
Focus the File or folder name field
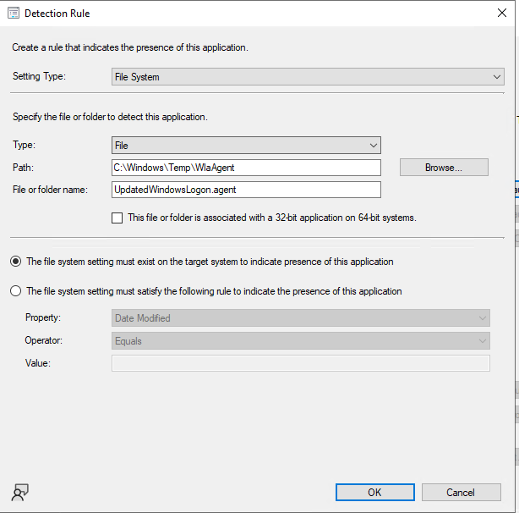(x=246, y=190)
